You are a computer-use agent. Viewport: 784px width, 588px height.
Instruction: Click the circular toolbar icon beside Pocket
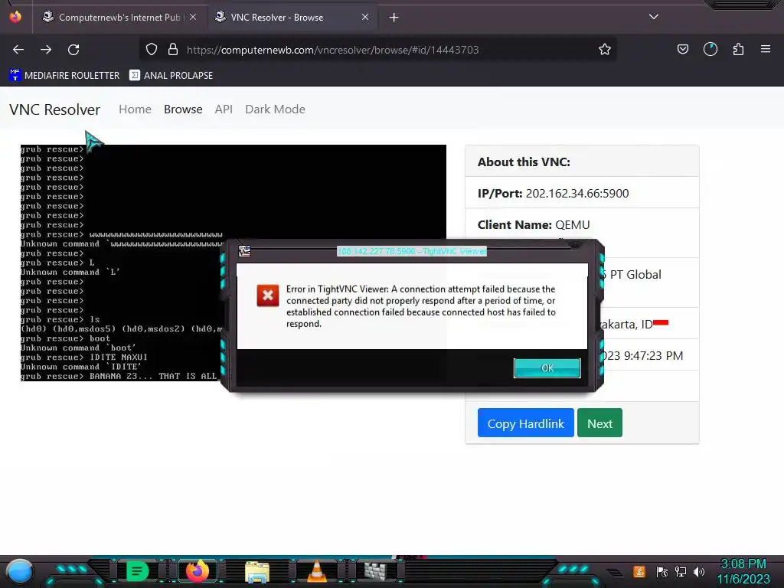pyautogui.click(x=710, y=50)
